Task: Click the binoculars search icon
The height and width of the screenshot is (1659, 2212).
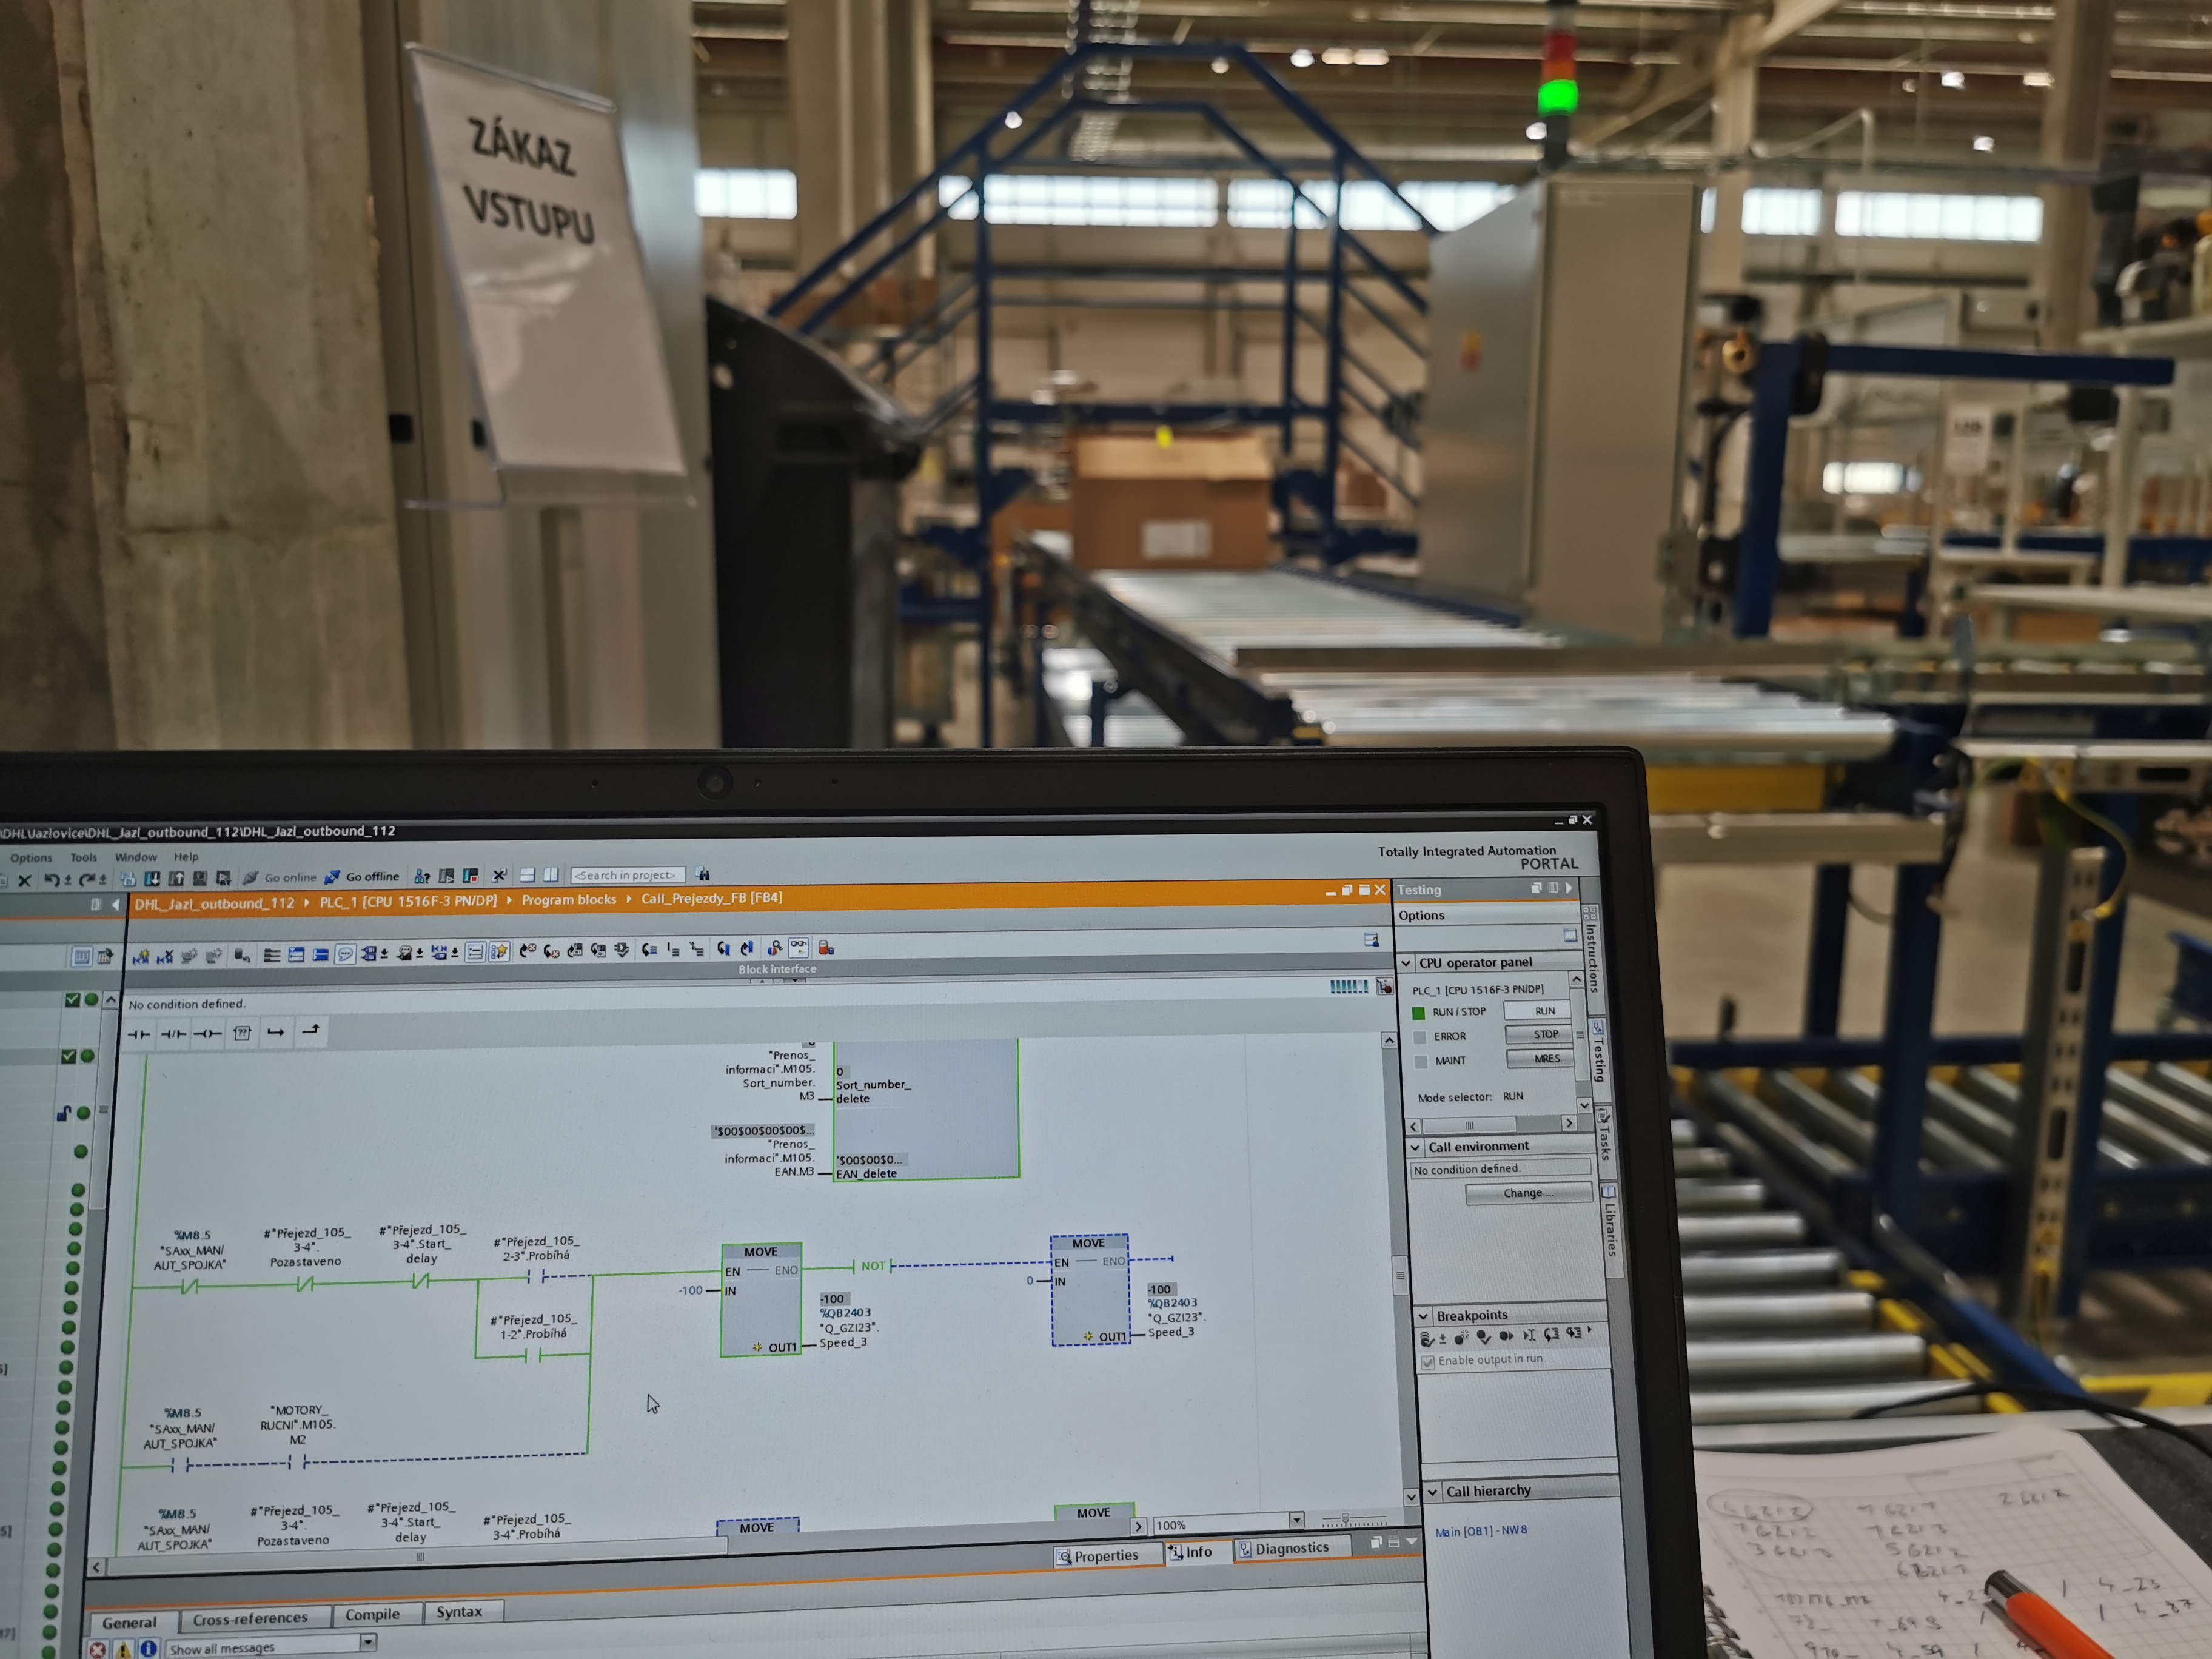Action: (x=704, y=874)
